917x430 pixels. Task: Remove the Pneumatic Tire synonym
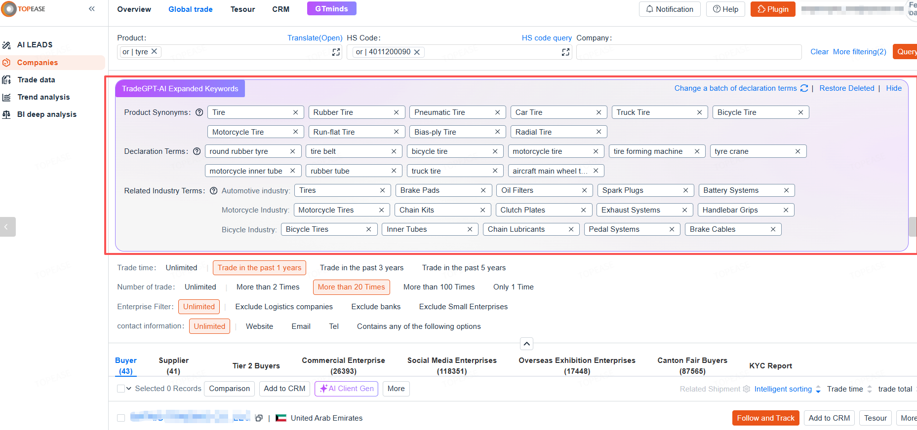point(497,112)
